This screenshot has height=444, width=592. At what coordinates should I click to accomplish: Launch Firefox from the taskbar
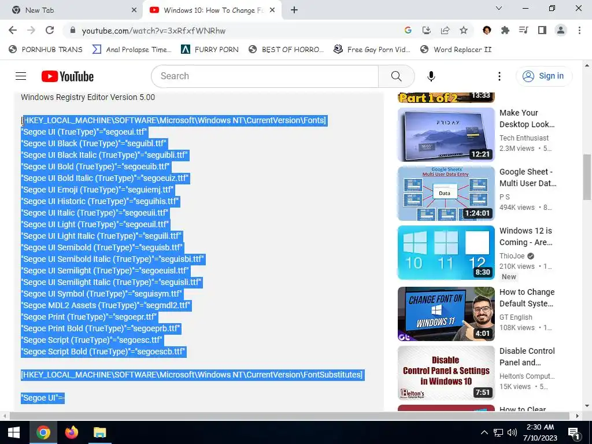[71, 432]
